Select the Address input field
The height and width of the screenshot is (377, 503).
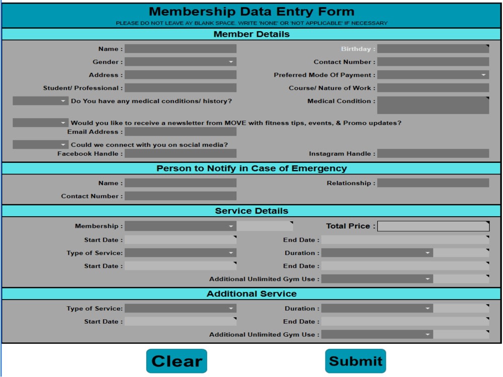pyautogui.click(x=181, y=75)
